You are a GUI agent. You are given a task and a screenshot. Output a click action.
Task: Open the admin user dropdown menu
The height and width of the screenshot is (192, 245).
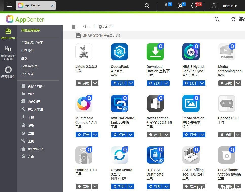(x=230, y=6)
